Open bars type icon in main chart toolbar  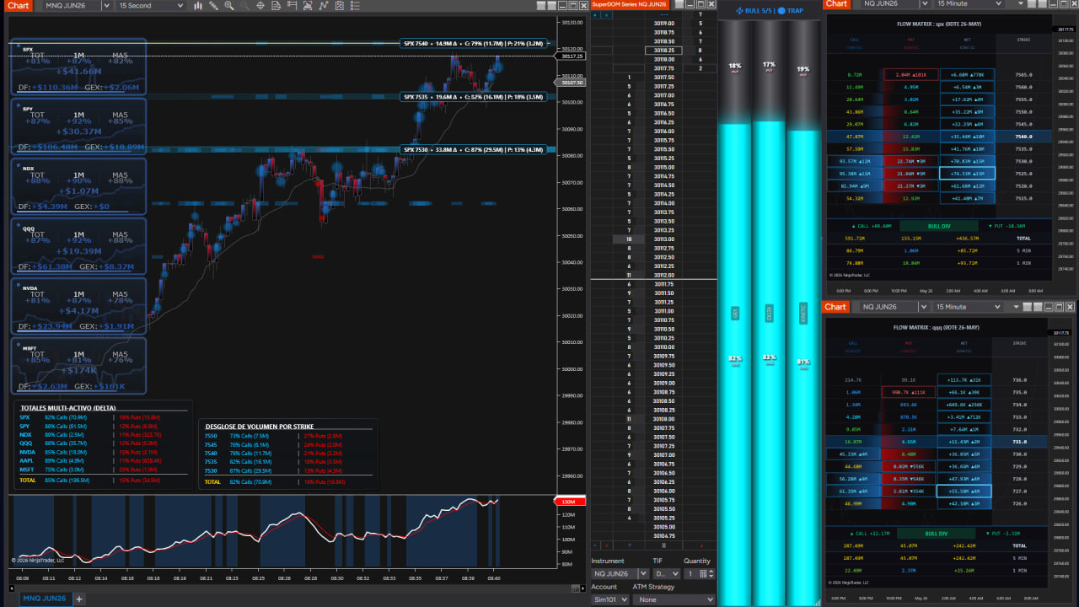point(198,6)
